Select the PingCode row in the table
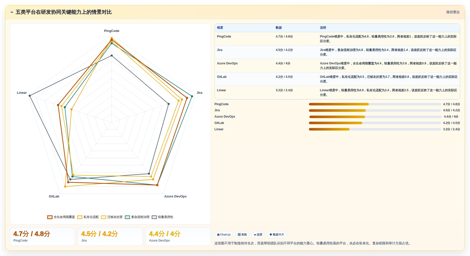Screen dimensions: 470x256 [x=337, y=39]
